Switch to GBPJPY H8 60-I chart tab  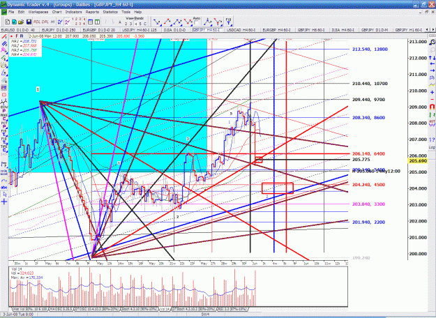[x=311, y=30]
